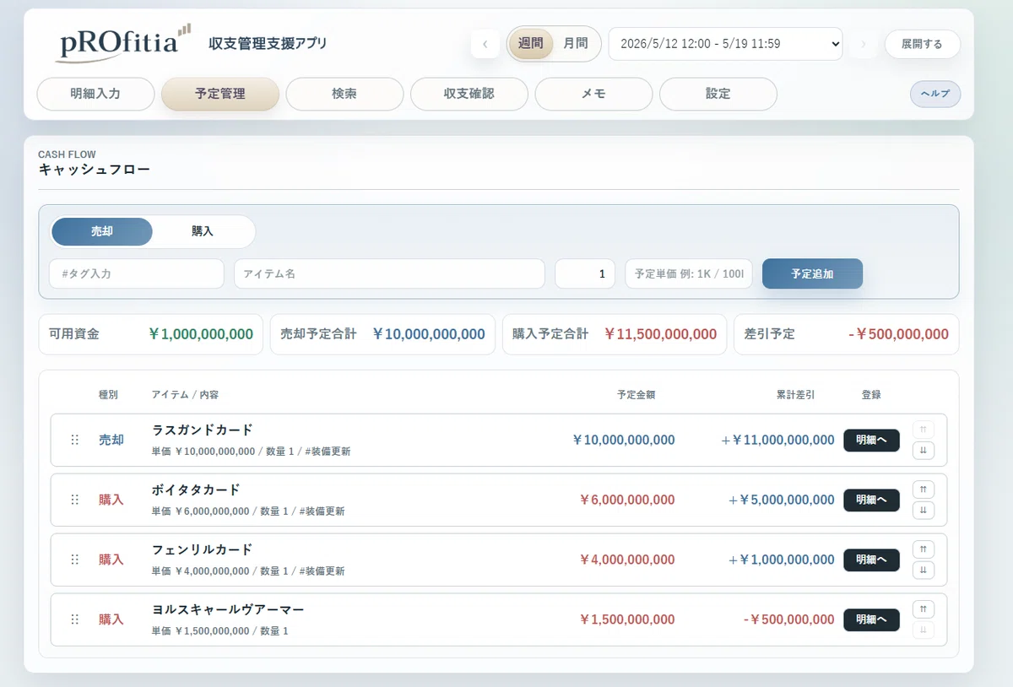This screenshot has height=687, width=1013.
Task: Click 可用資金 value ￥1,000,000,000
Action: (200, 334)
